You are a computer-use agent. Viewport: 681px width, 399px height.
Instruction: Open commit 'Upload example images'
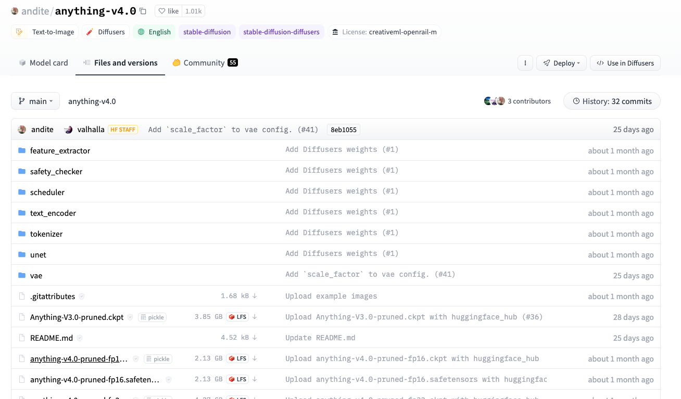point(331,296)
